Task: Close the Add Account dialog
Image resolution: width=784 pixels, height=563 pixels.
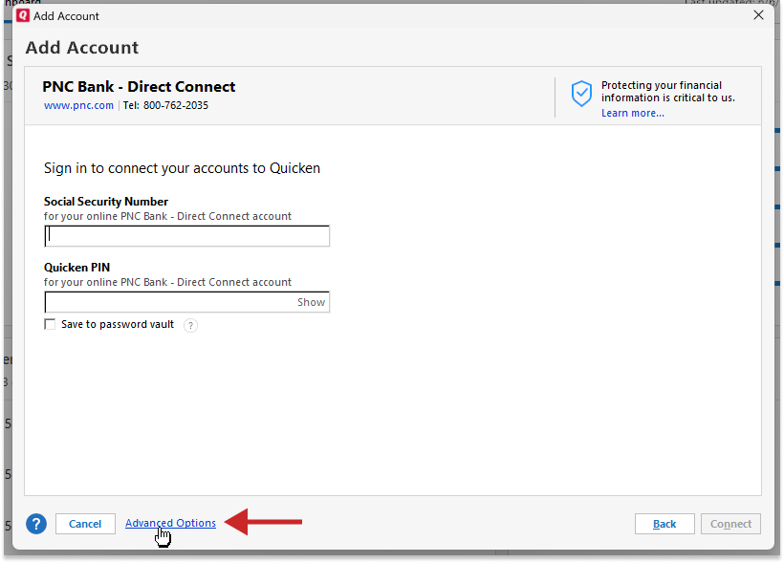Action: point(758,15)
